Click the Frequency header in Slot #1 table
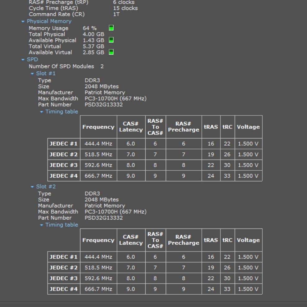 98,127
